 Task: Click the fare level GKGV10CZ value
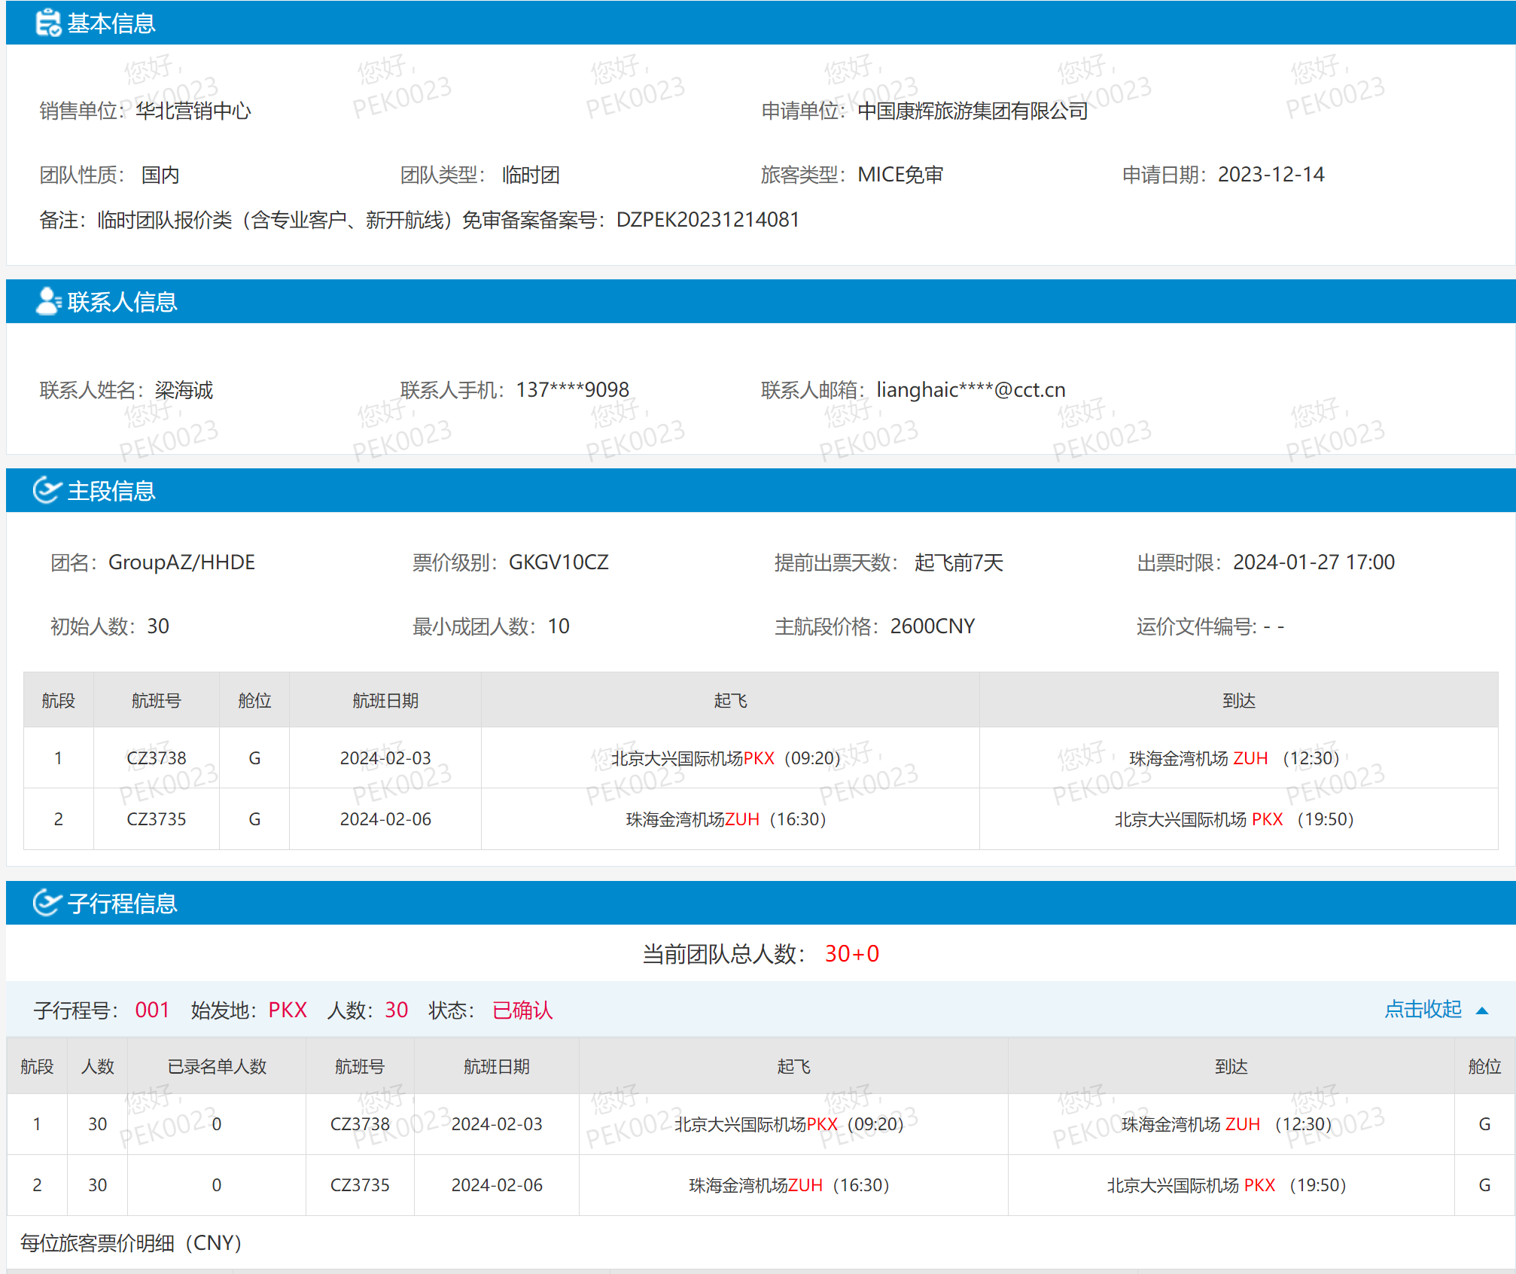pyautogui.click(x=559, y=562)
